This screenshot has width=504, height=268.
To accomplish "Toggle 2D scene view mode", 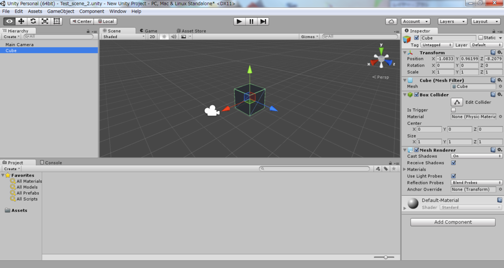I will 153,36.
